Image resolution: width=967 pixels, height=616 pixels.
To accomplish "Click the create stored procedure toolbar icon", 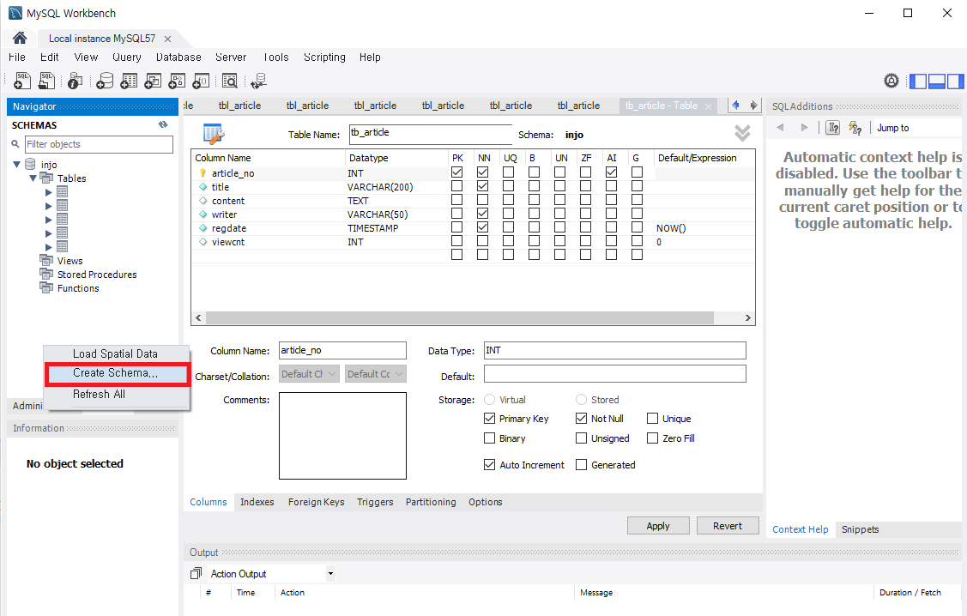I will coord(177,81).
